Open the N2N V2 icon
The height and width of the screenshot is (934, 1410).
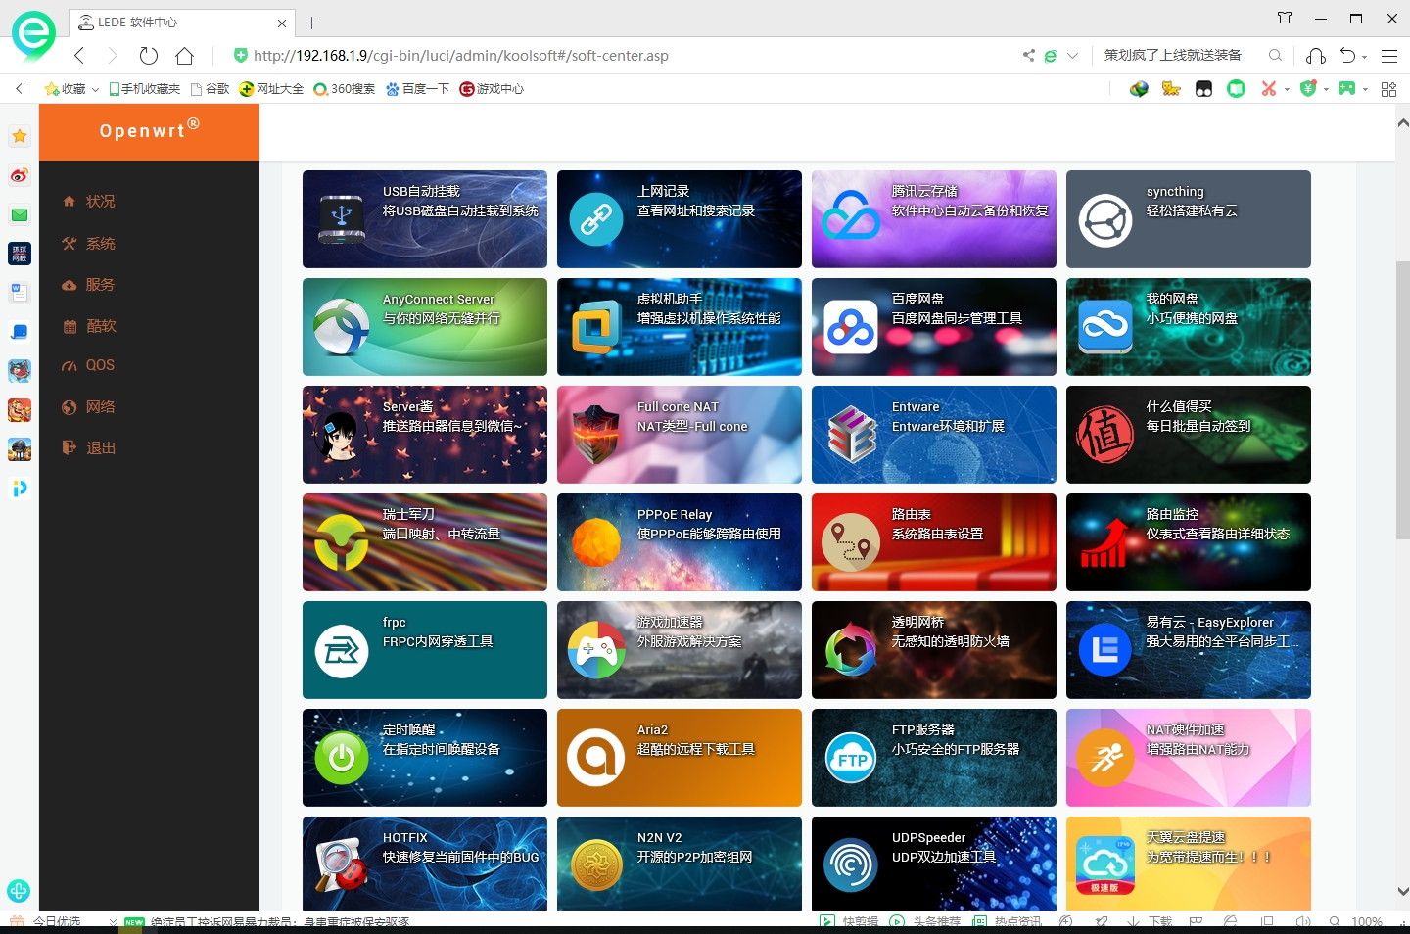pyautogui.click(x=596, y=865)
